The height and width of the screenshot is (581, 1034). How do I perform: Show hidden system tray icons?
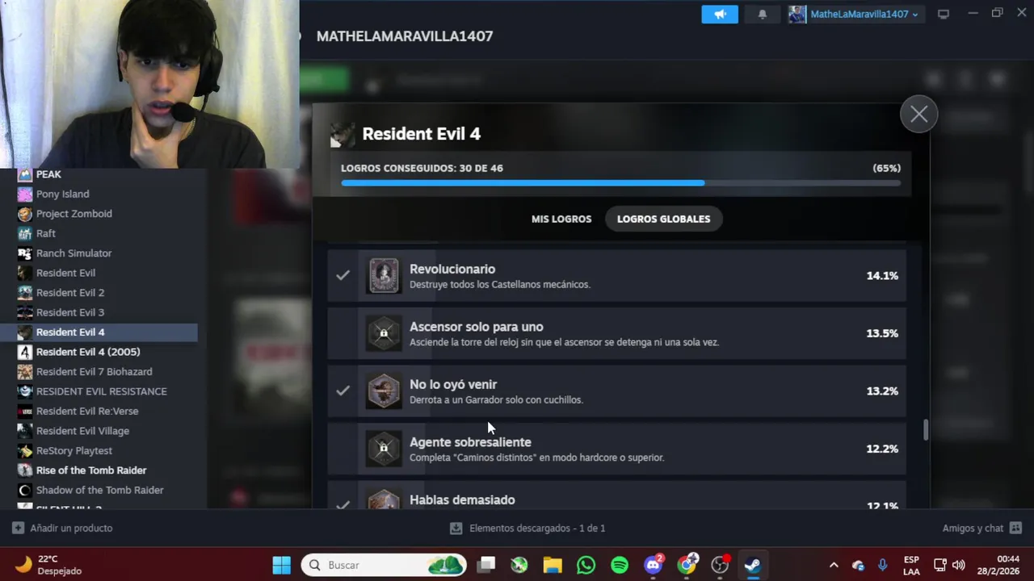tap(834, 565)
